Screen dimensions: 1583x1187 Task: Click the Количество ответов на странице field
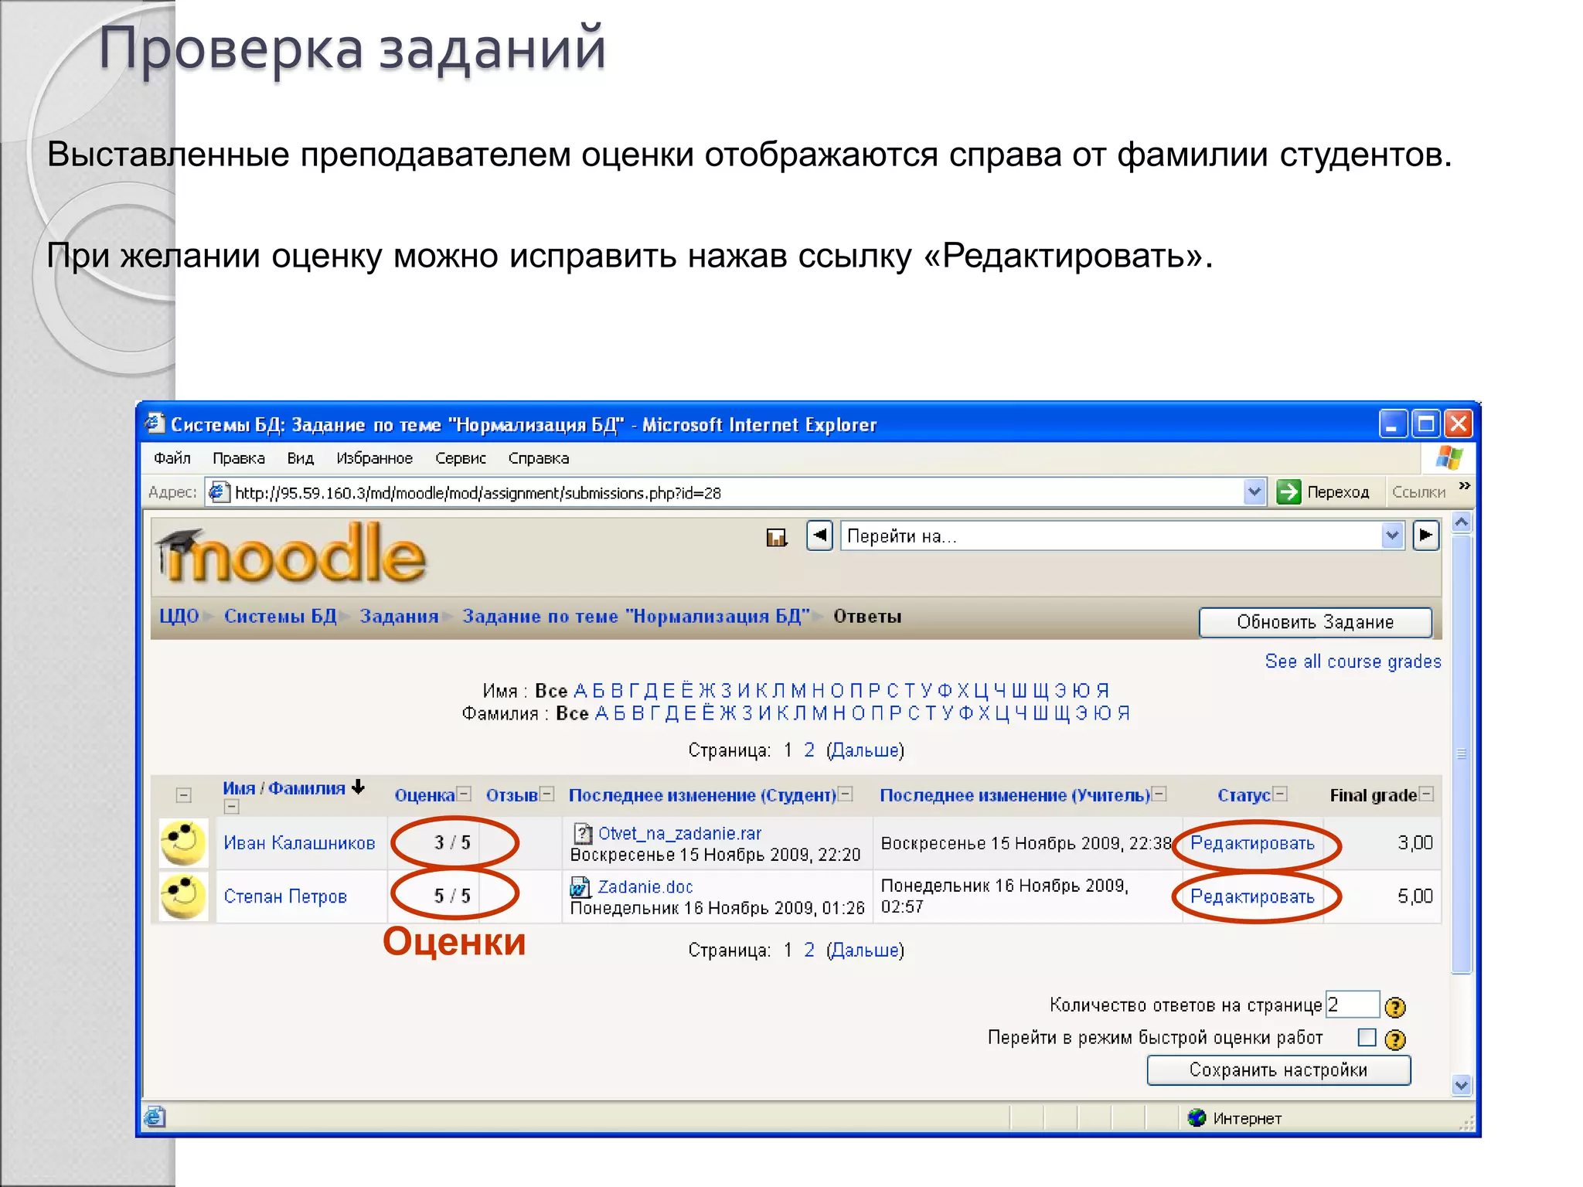point(1352,1005)
